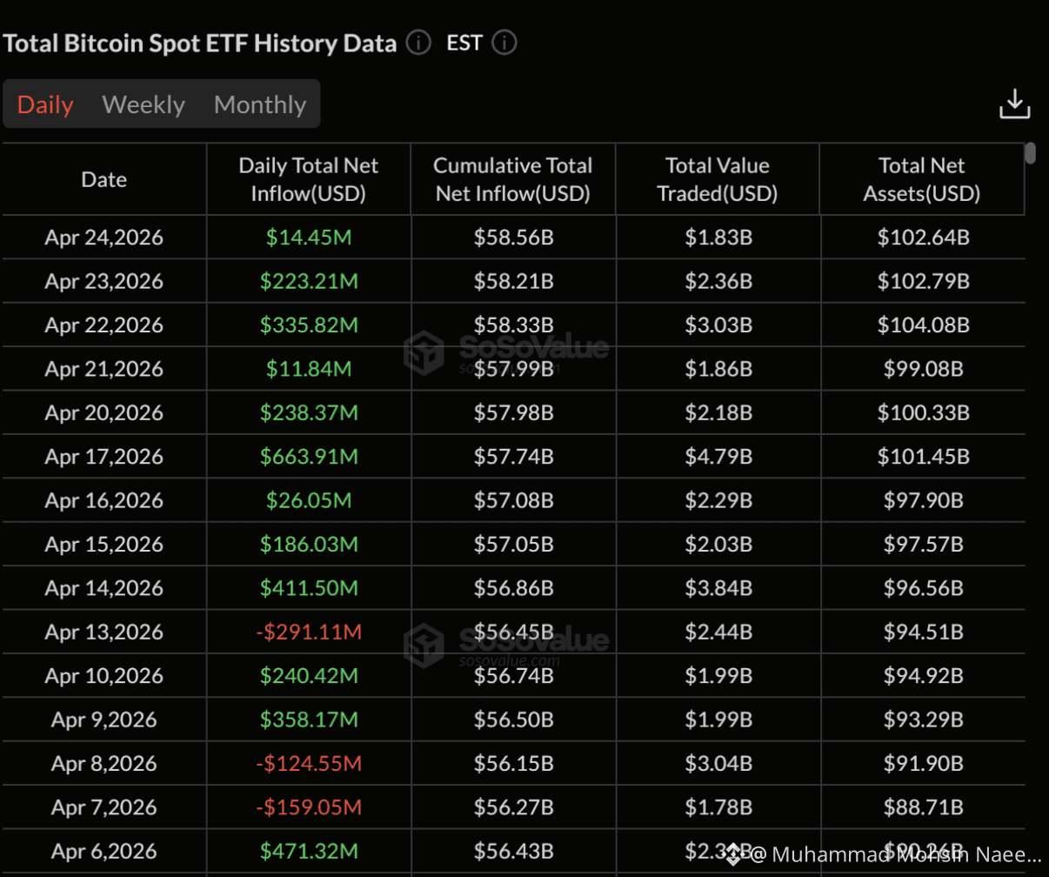The width and height of the screenshot is (1049, 877).
Task: Switch to the Weekly tab
Action: tap(144, 105)
